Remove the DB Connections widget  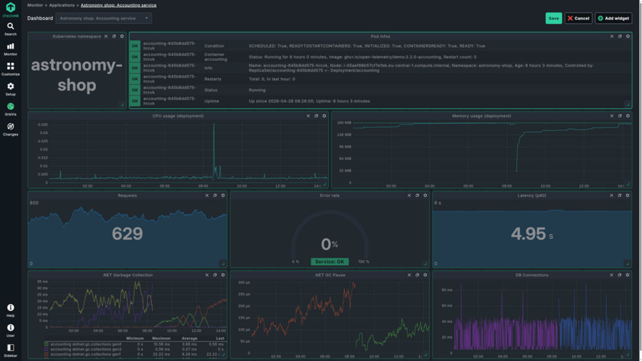pos(612,275)
